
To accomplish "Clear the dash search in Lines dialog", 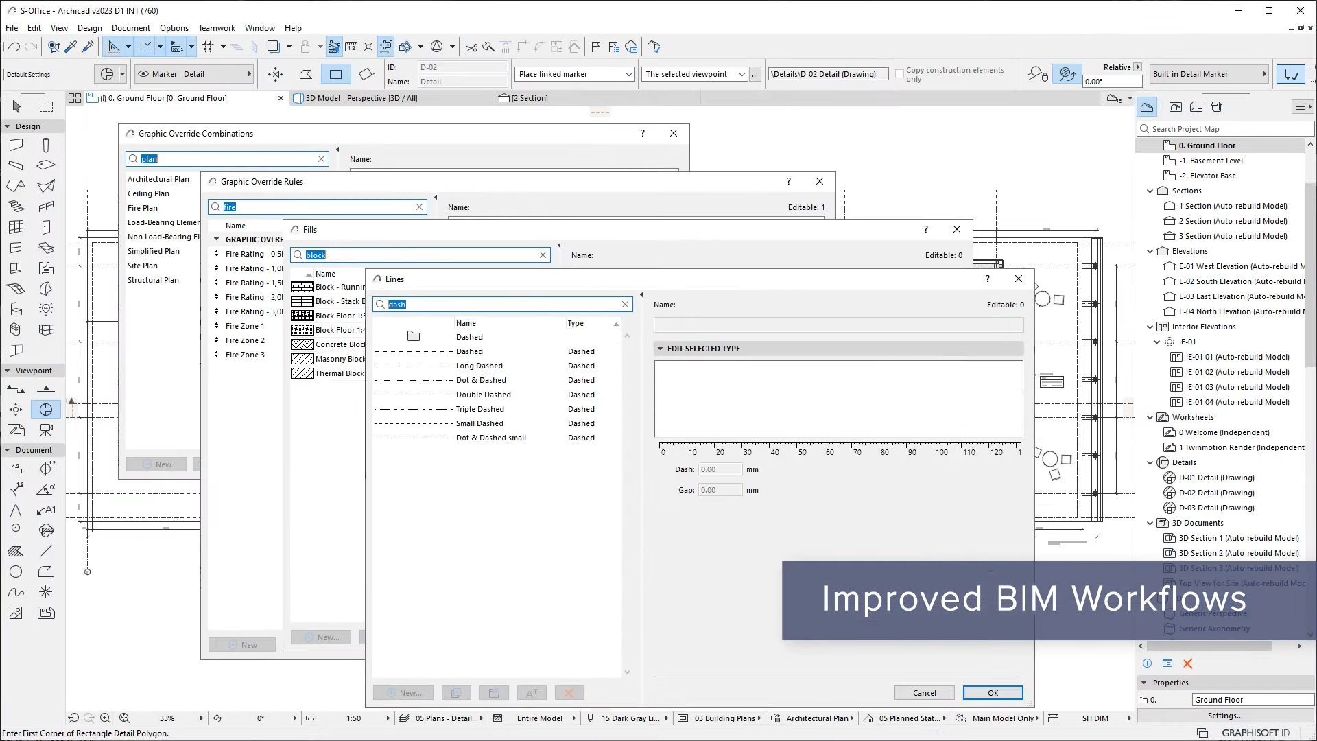I will click(625, 305).
